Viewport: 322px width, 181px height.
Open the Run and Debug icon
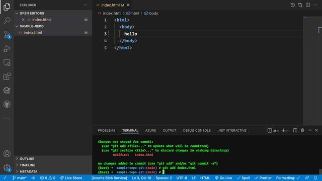(7, 49)
